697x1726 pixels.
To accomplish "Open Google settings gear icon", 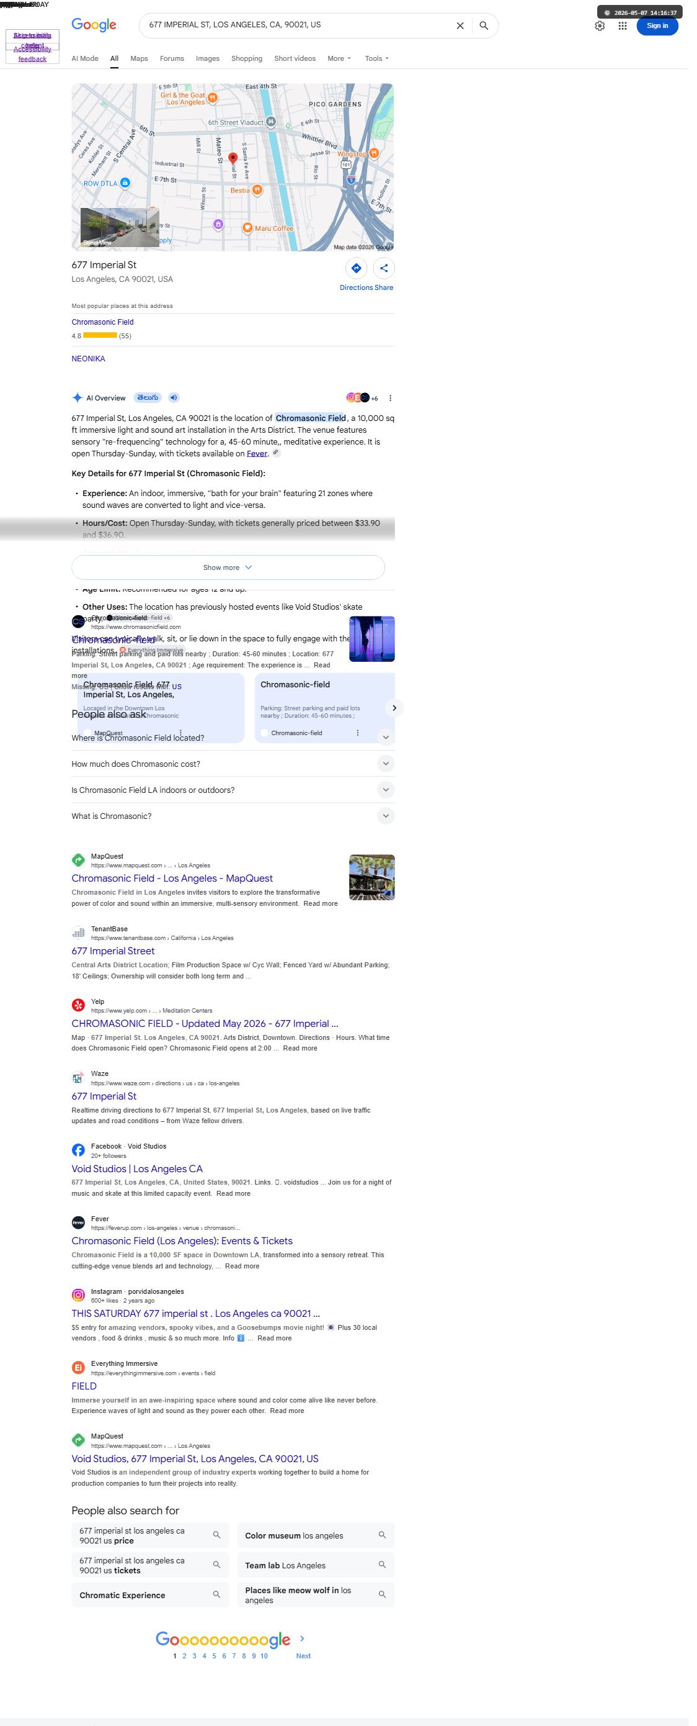I will (600, 25).
